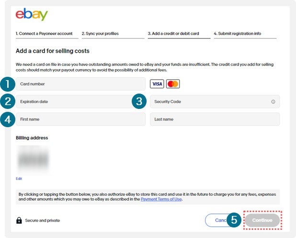Screen dimensions: 296x238
Task: Click the number 3 step marker
Action: click(139, 101)
